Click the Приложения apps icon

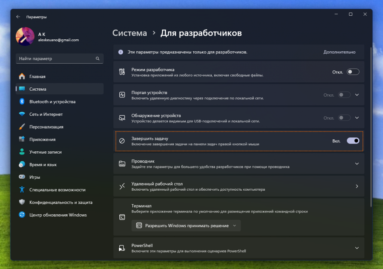(22, 139)
